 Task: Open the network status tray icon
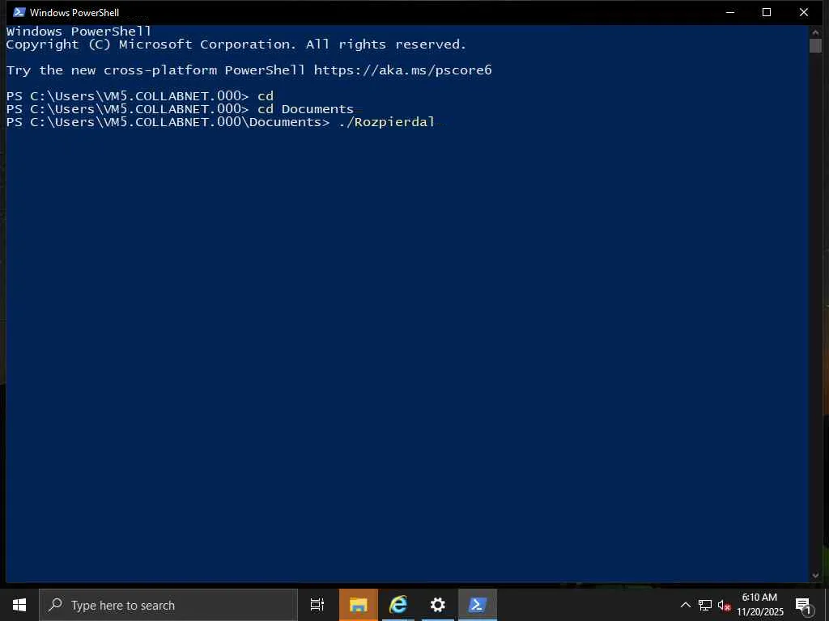pyautogui.click(x=705, y=605)
